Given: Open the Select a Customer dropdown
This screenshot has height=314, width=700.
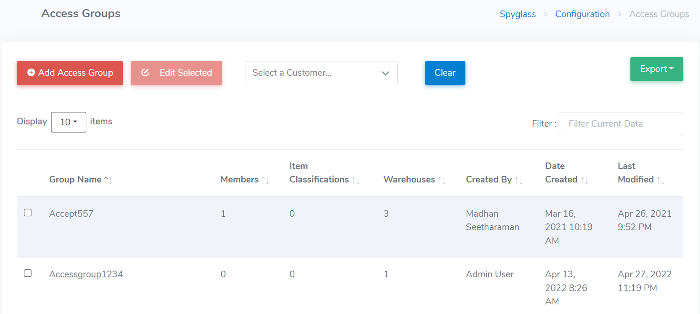Looking at the screenshot, I should tap(321, 73).
